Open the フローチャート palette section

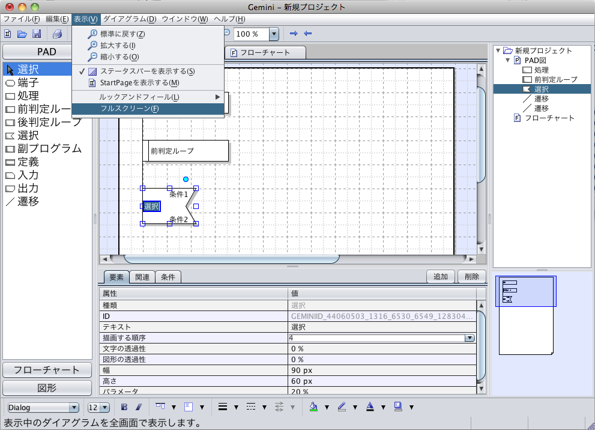(47, 370)
